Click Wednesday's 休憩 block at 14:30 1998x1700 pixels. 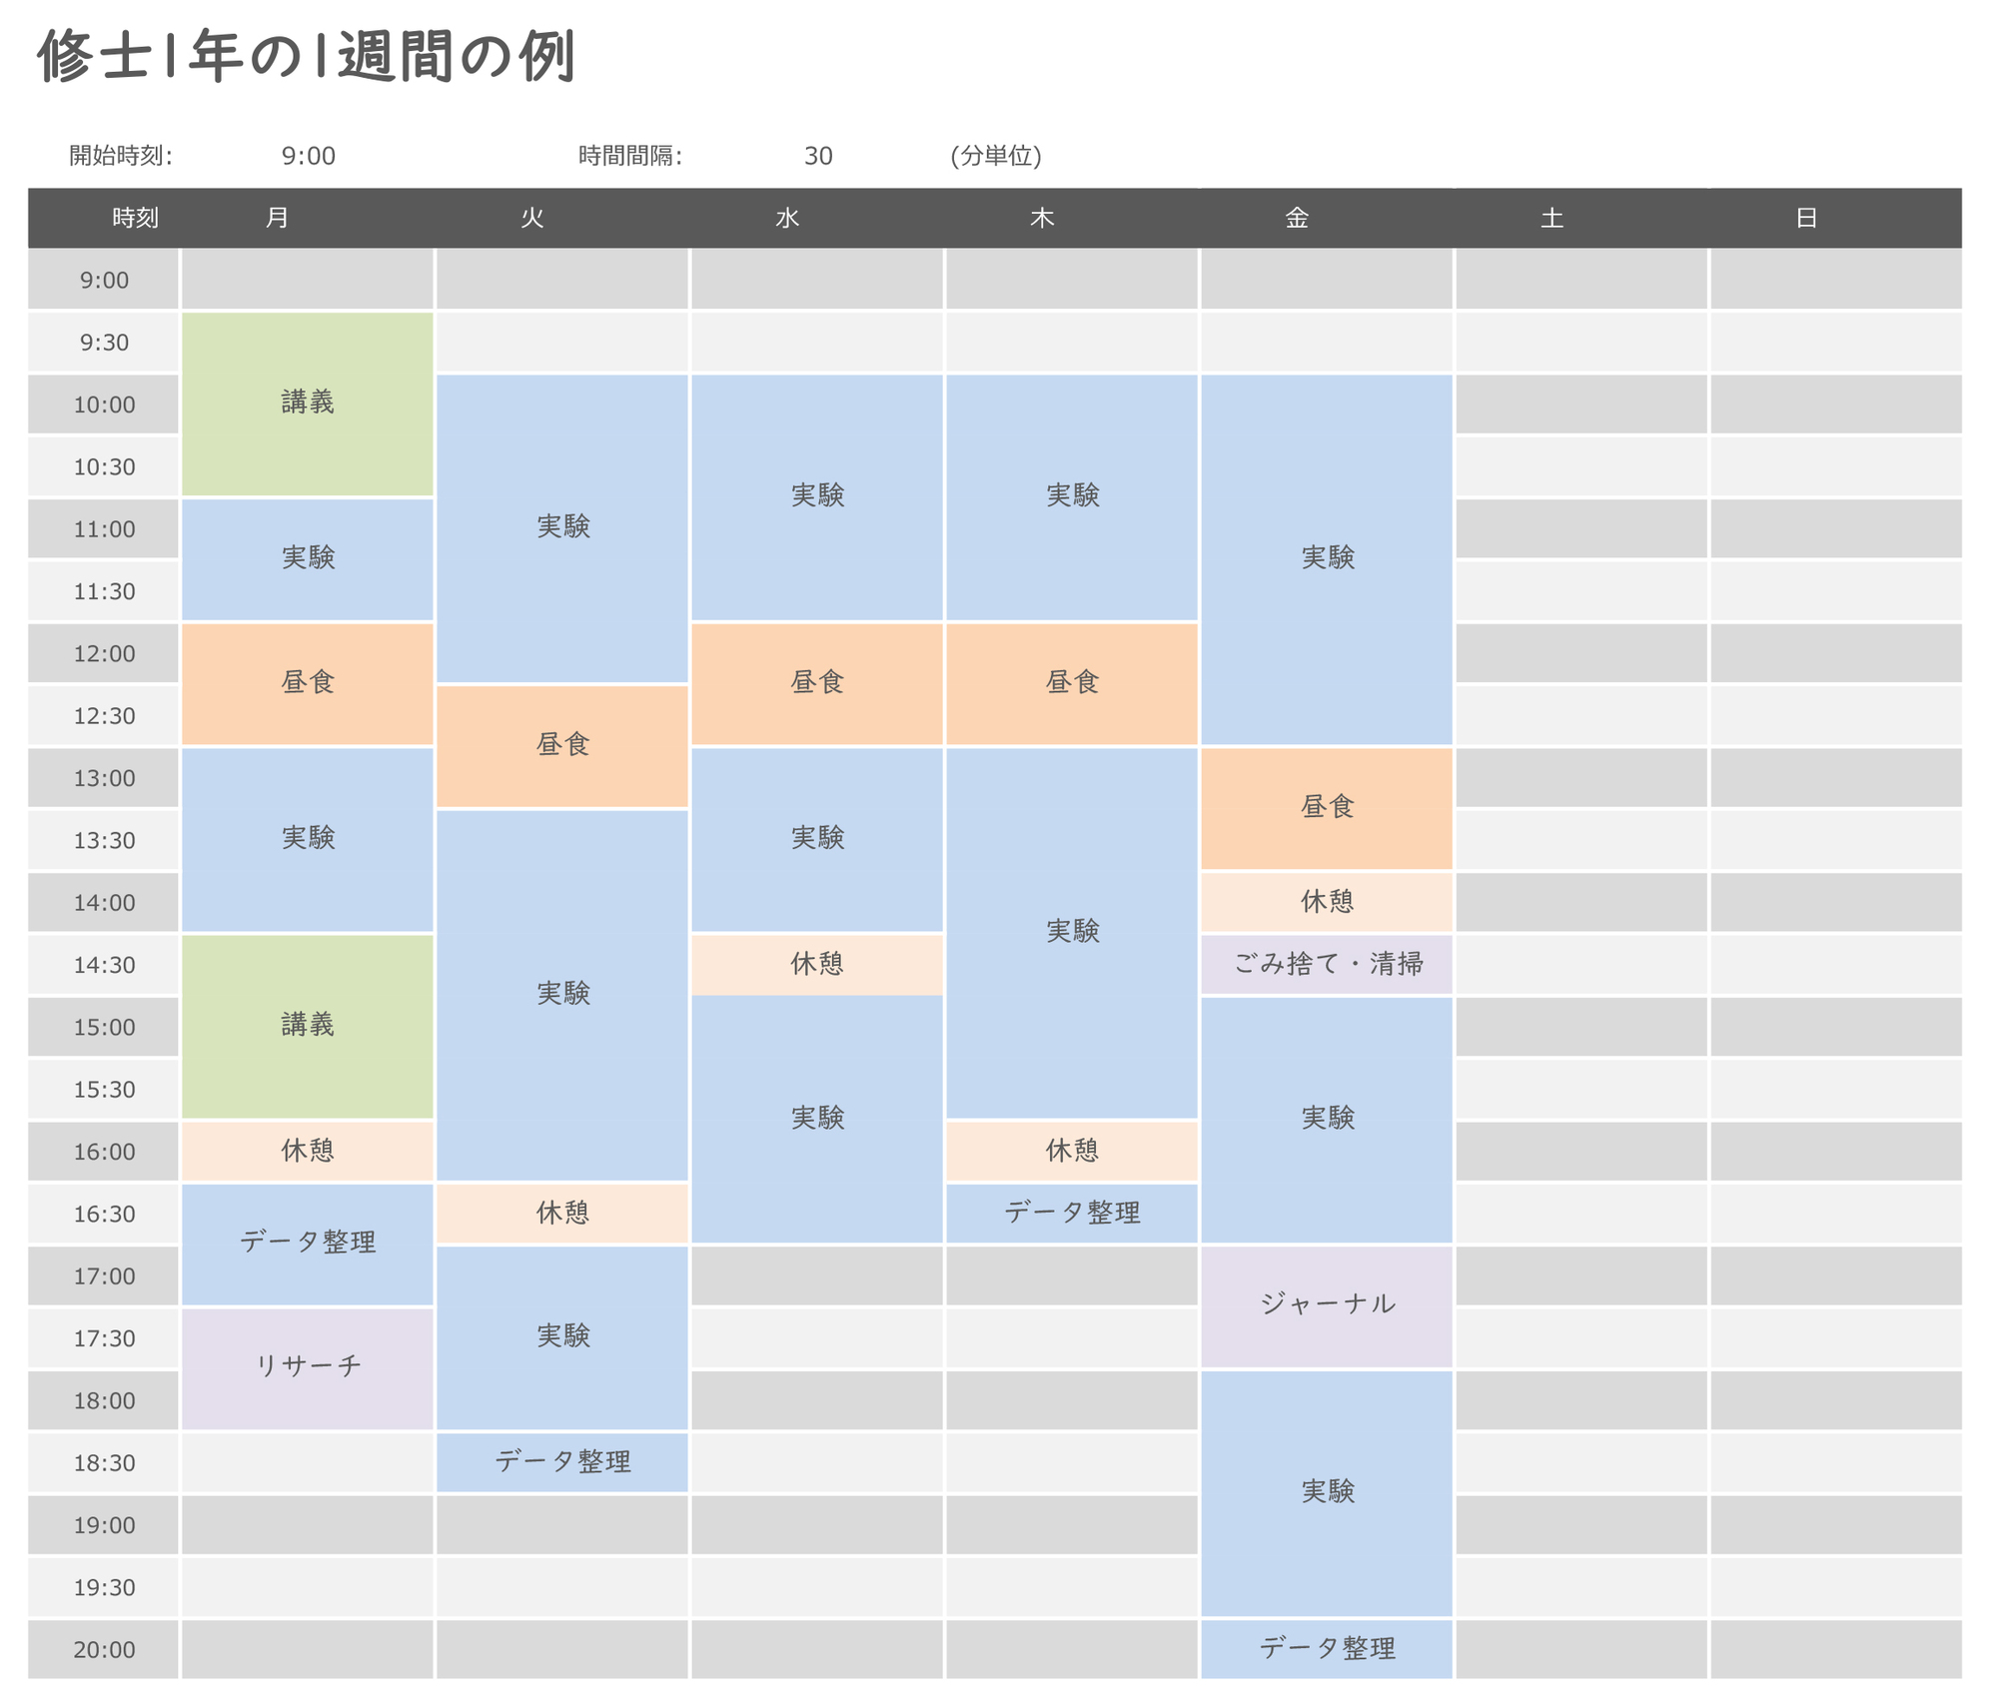pos(816,964)
